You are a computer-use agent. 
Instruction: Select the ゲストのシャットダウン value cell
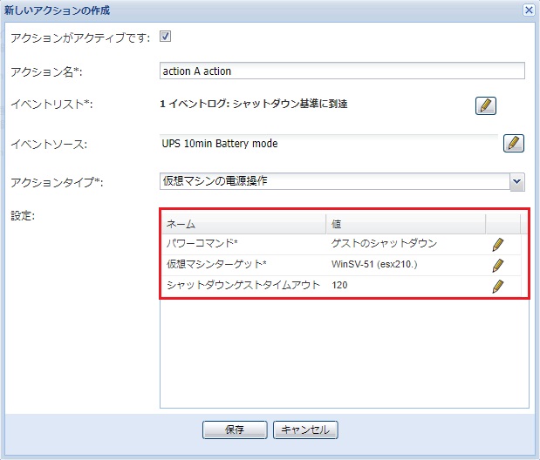384,244
